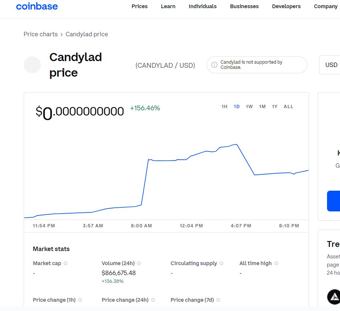
Task: Open the Individuals menu
Action: click(x=203, y=6)
